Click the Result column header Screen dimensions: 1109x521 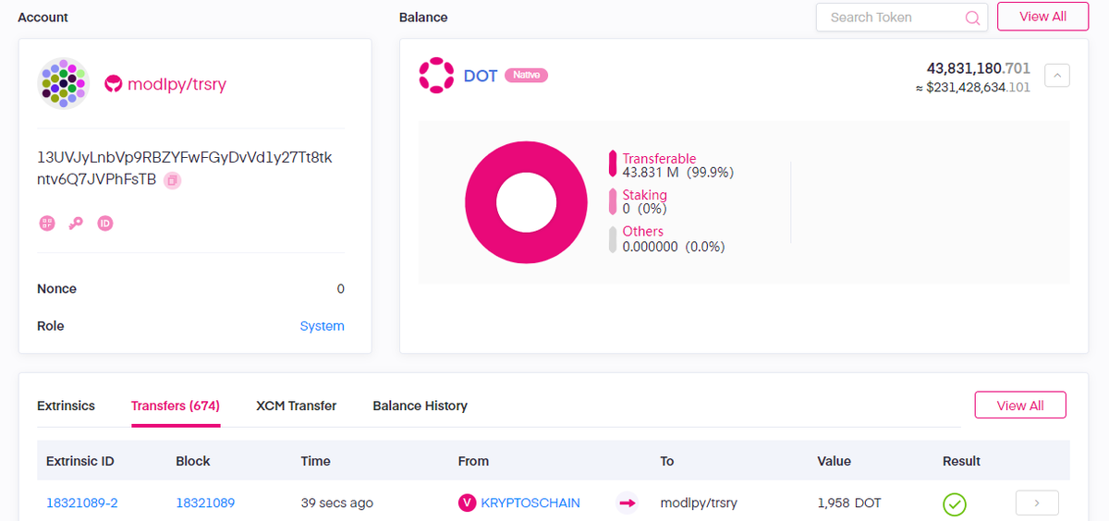pyautogui.click(x=961, y=461)
